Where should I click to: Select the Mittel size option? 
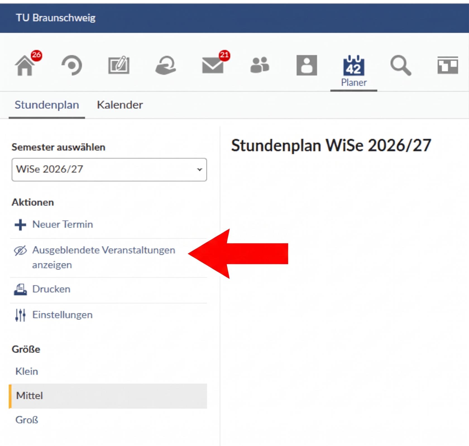point(108,396)
